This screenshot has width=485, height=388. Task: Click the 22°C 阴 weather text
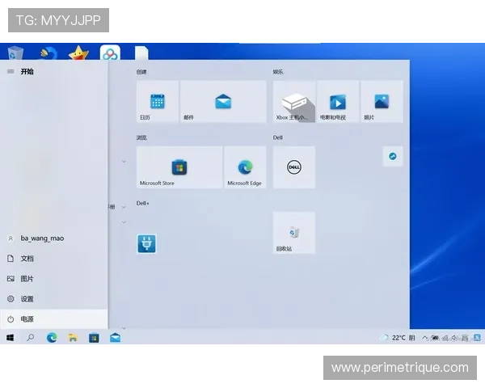[x=403, y=338]
